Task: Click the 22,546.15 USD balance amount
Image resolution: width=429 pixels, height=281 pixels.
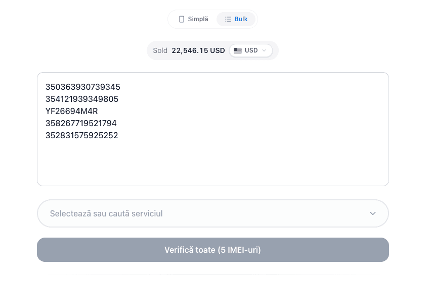Action: point(198,50)
